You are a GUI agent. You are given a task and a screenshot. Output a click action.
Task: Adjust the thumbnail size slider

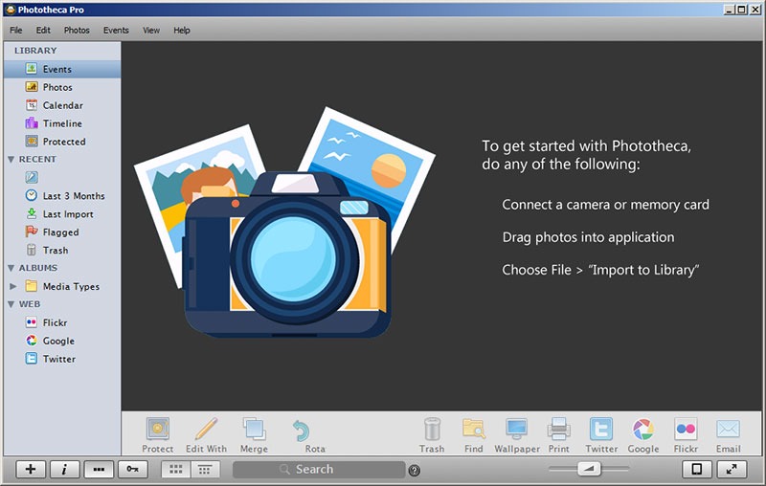click(x=590, y=469)
